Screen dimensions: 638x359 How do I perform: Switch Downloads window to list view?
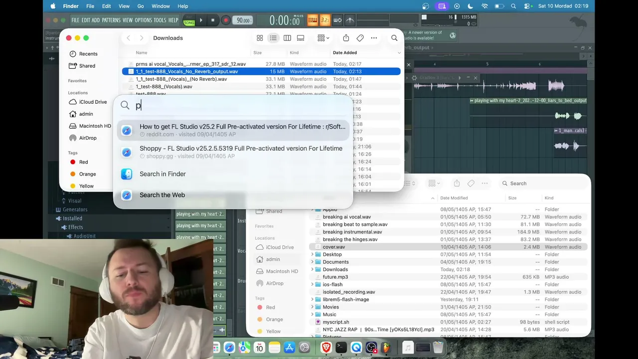(273, 38)
